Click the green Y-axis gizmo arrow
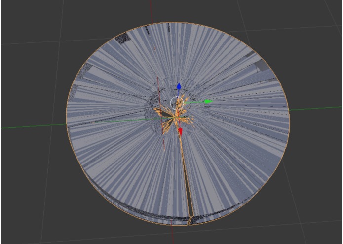The width and height of the screenshot is (343, 244). pyautogui.click(x=208, y=101)
